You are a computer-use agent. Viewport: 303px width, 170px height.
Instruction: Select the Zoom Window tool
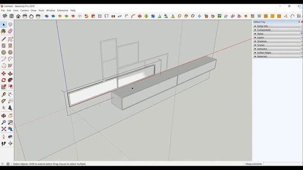coord(10,122)
